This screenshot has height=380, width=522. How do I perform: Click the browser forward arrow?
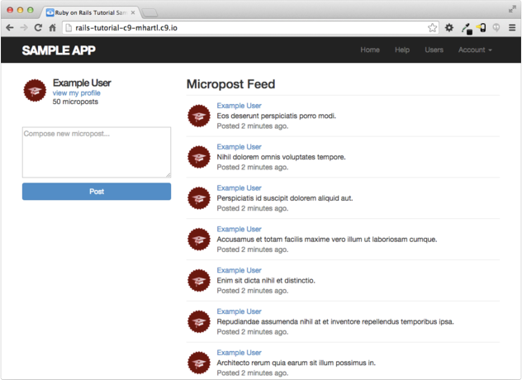point(23,27)
